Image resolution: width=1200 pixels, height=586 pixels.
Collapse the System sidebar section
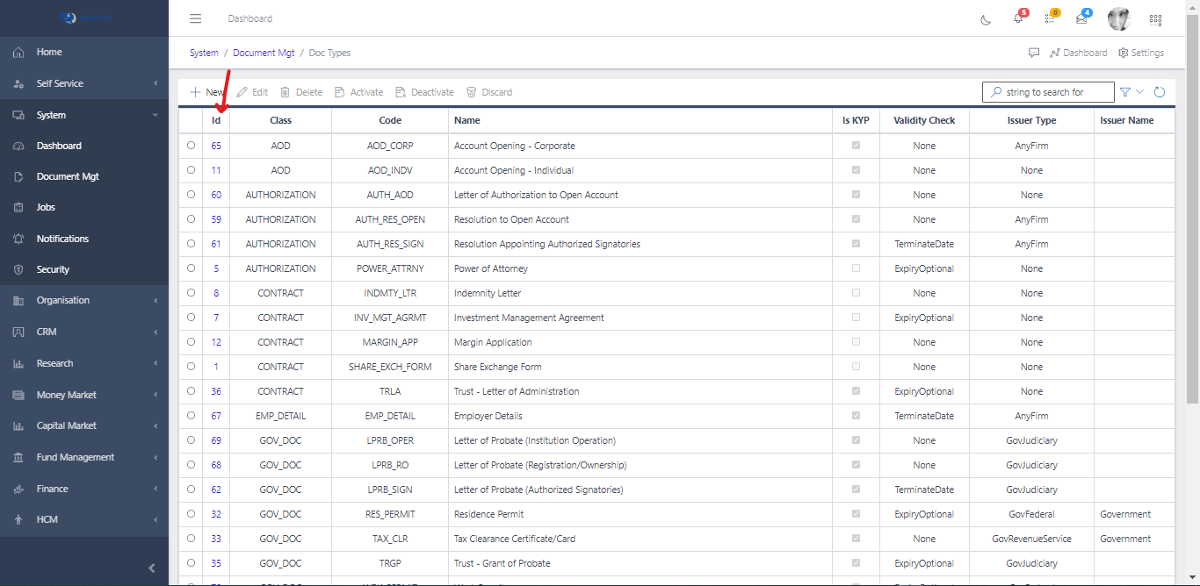84,114
